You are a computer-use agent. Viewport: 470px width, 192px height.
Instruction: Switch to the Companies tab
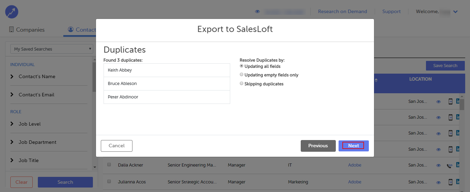[27, 30]
